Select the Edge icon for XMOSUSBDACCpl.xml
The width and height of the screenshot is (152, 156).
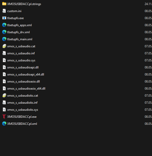tap(4, 124)
